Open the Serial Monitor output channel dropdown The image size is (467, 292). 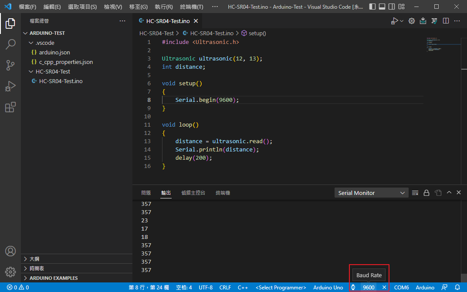[x=371, y=193]
